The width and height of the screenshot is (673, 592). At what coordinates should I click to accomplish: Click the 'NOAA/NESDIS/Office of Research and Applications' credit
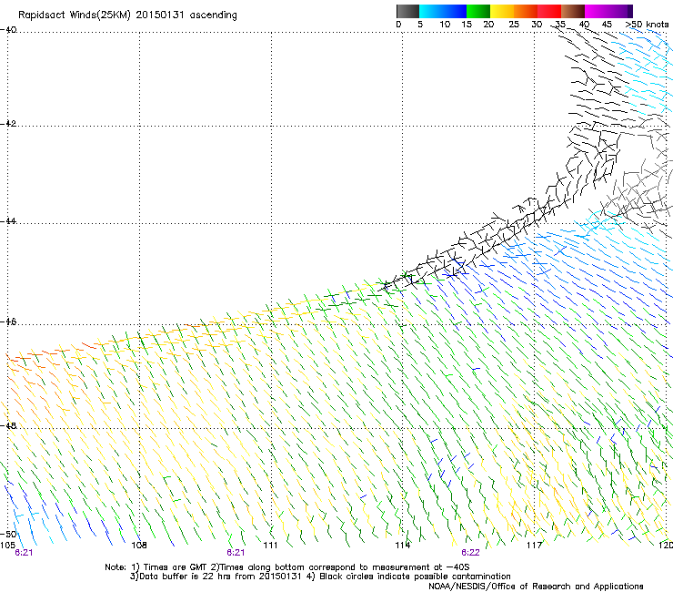click(x=536, y=587)
